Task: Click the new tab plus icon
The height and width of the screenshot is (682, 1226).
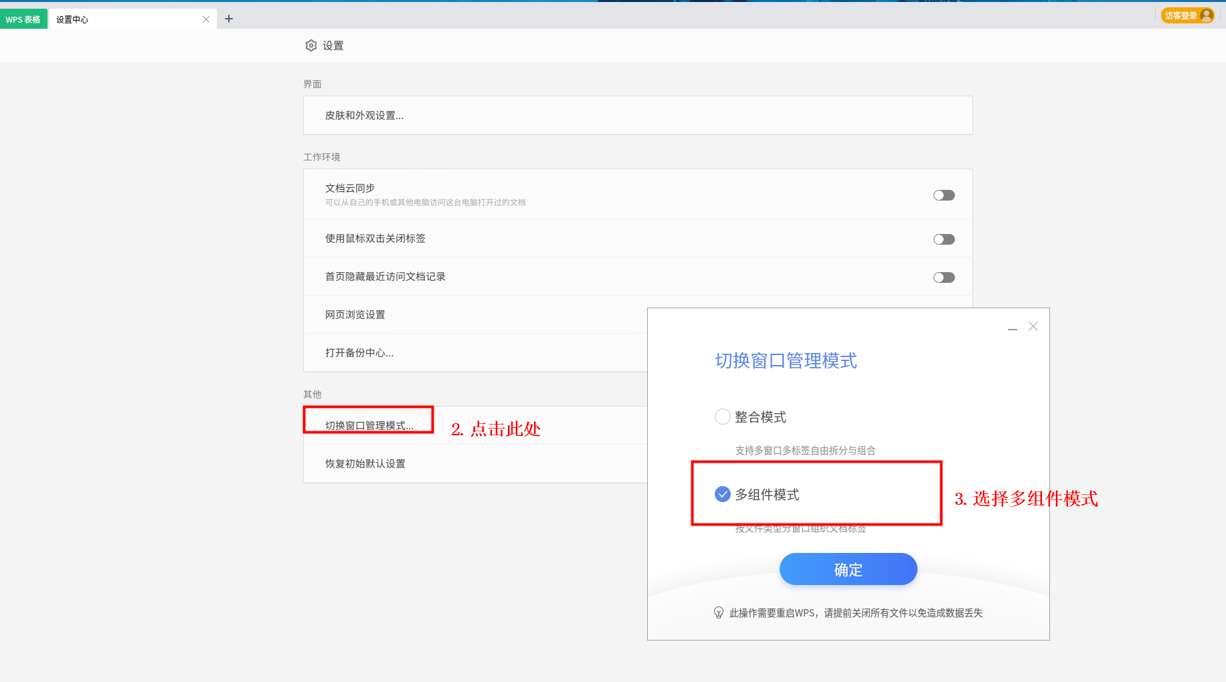Action: [229, 19]
